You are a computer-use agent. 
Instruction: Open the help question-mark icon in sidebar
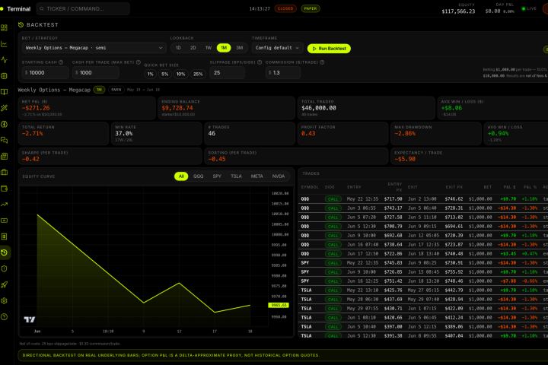(x=5, y=317)
